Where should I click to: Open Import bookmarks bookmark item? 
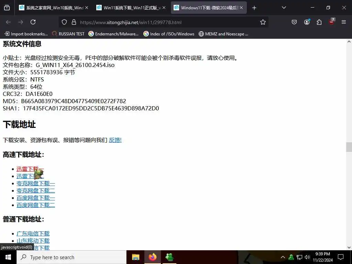[x=26, y=34]
